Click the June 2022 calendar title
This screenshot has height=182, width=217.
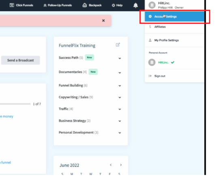point(69,165)
